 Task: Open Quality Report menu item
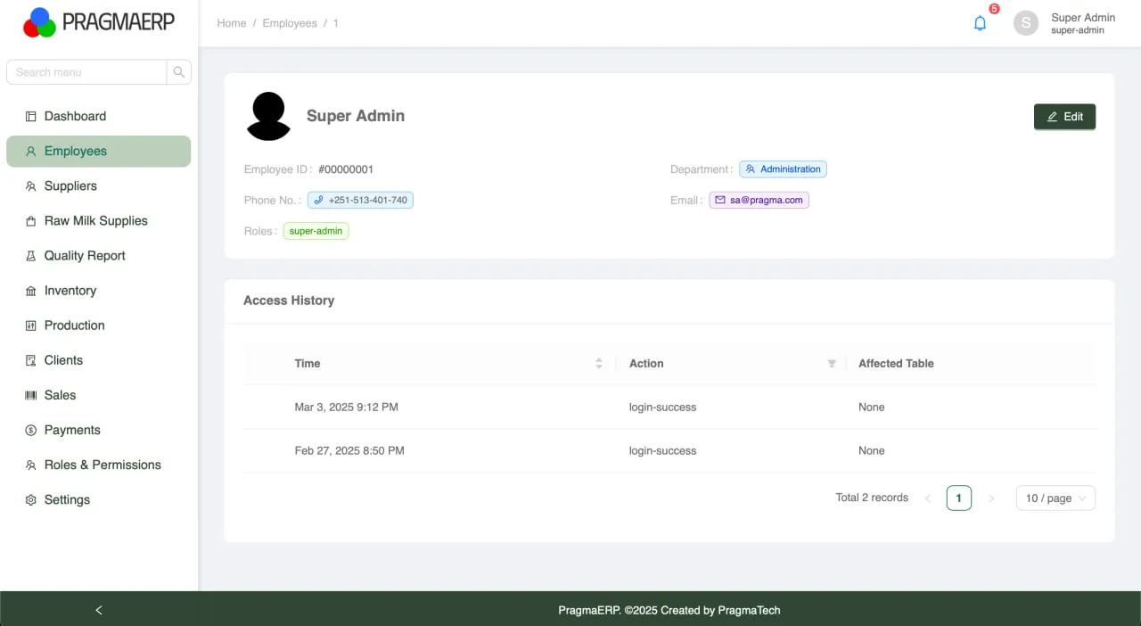98,256
